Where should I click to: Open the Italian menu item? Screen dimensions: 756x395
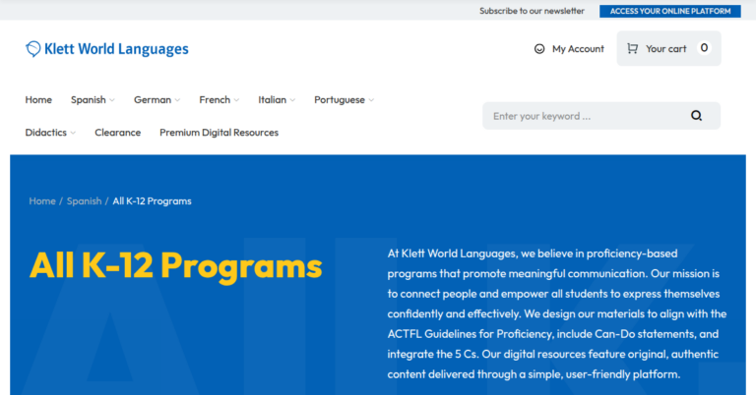[x=272, y=99]
